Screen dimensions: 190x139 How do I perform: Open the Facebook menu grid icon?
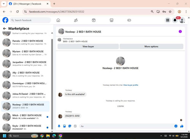(x=168, y=20)
